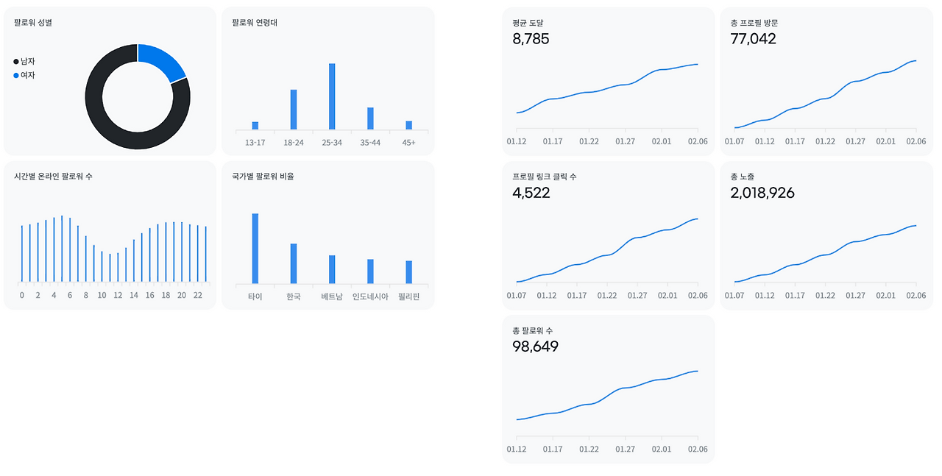942x476 pixels.
Task: Click the 35-44 age group bar
Action: (x=370, y=118)
